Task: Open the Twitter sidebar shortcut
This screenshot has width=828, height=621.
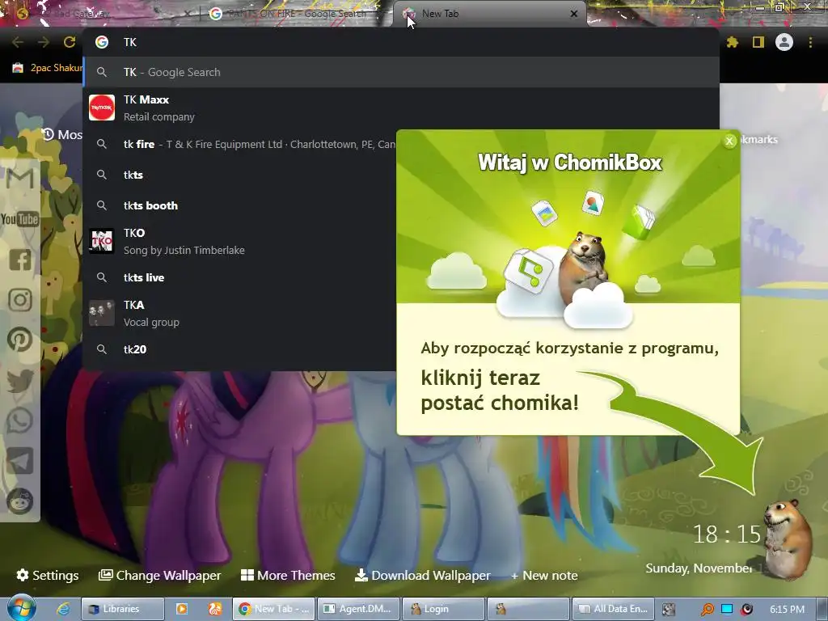Action: click(x=20, y=380)
